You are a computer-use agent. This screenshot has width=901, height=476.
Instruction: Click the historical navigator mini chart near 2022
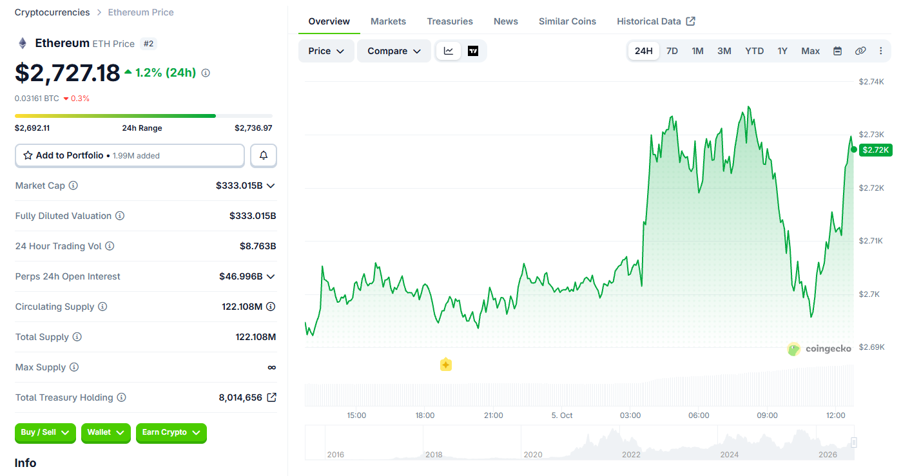[632, 443]
